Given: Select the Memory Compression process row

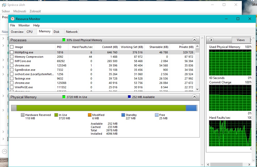Looking at the screenshot, I should [x=29, y=57].
